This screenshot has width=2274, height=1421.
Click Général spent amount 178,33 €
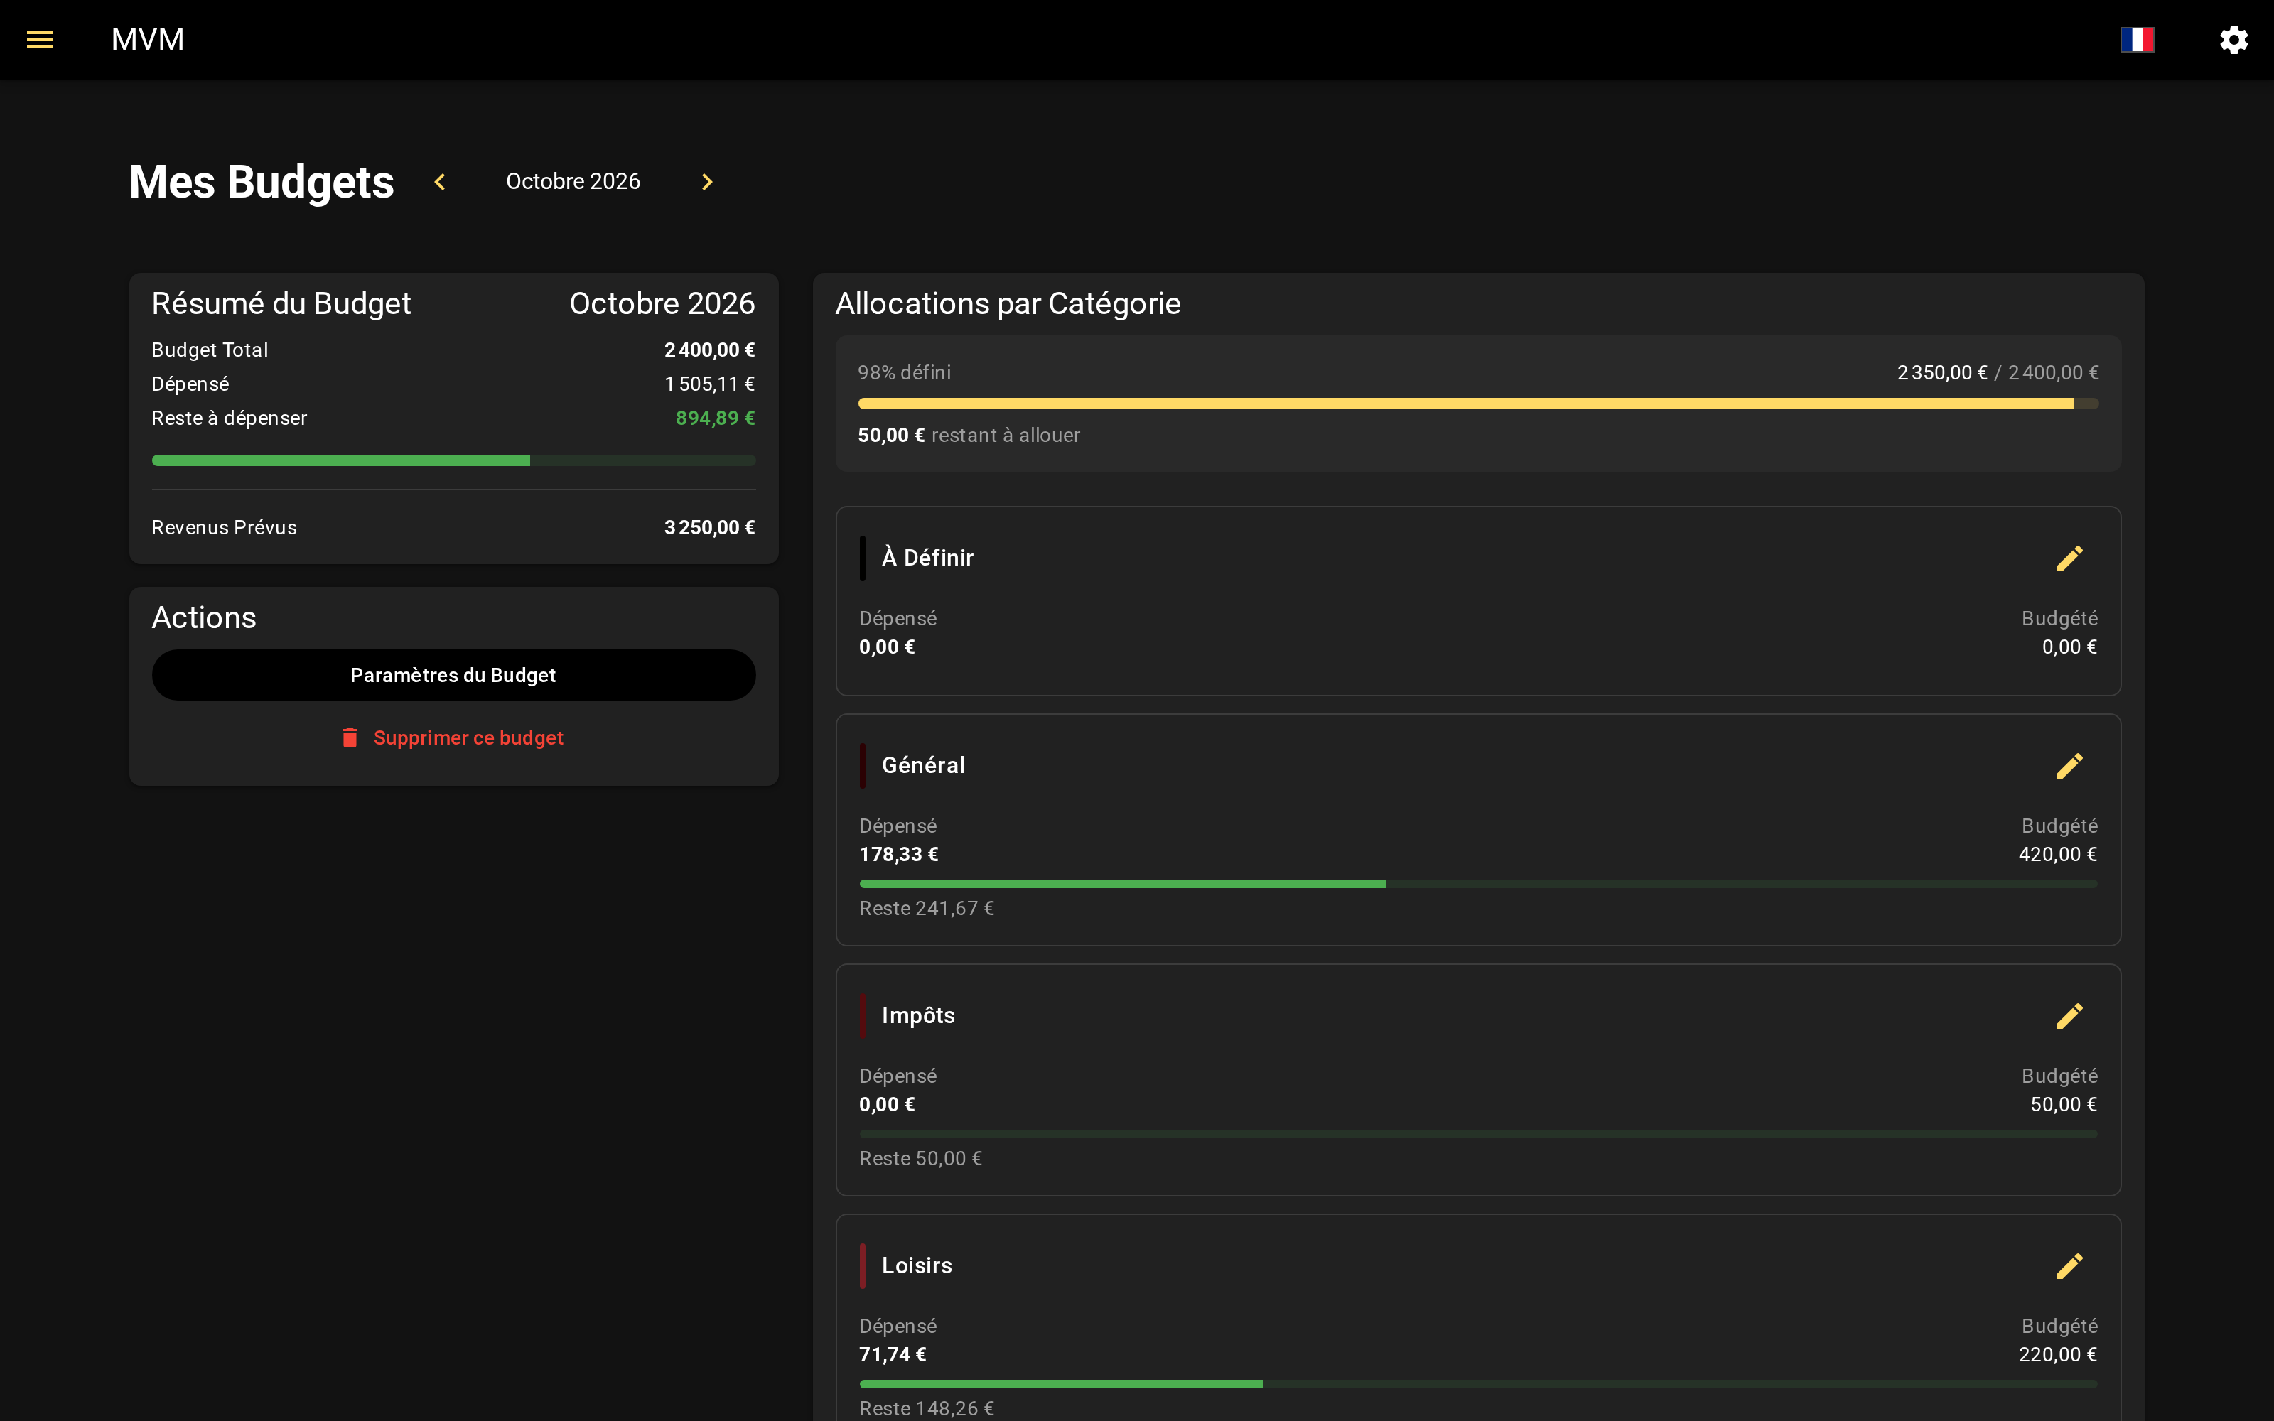(x=898, y=854)
